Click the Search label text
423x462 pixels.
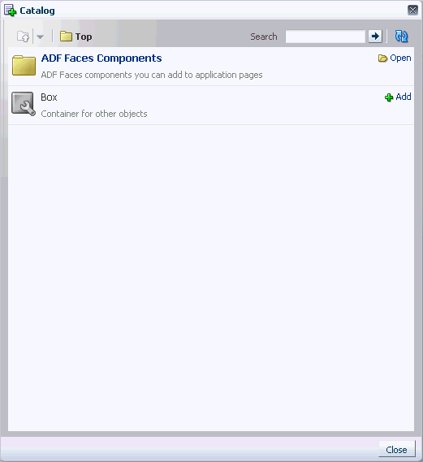tap(264, 37)
